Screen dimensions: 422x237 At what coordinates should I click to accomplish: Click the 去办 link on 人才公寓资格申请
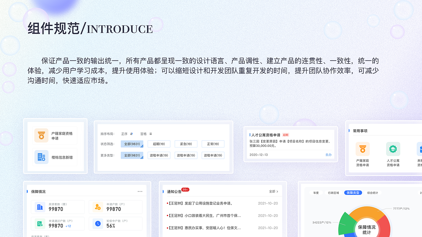(328, 154)
